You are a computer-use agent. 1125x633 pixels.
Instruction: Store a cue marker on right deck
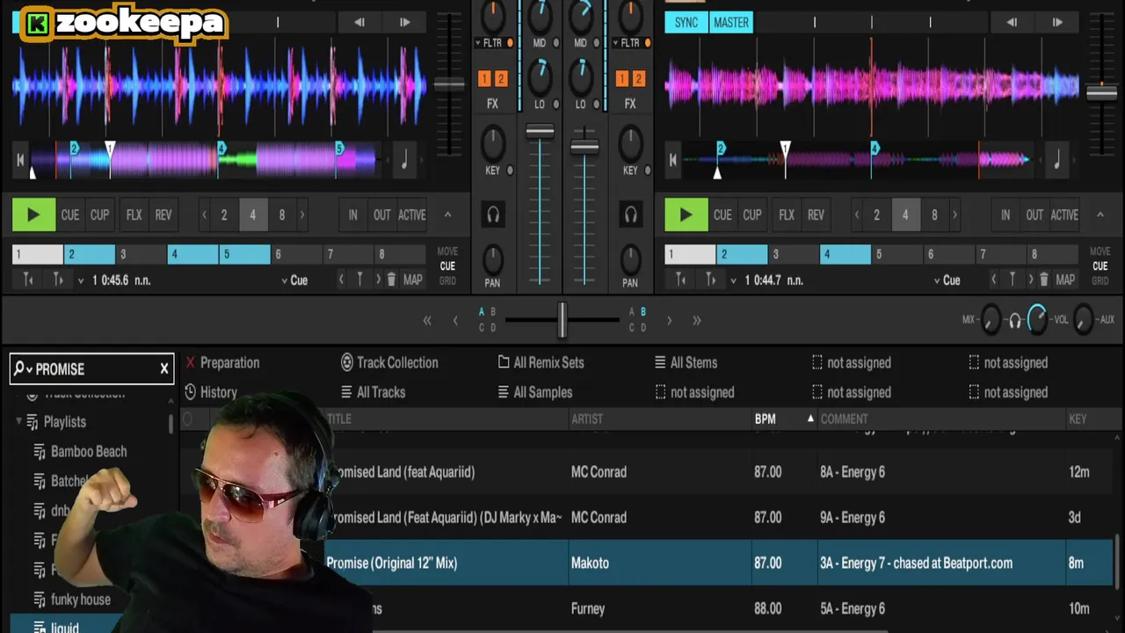1012,280
